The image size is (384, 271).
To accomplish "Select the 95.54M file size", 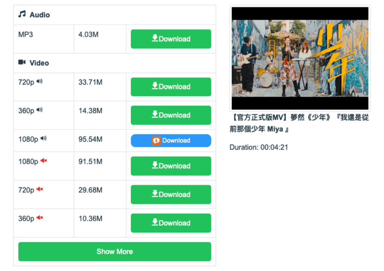I will [90, 139].
